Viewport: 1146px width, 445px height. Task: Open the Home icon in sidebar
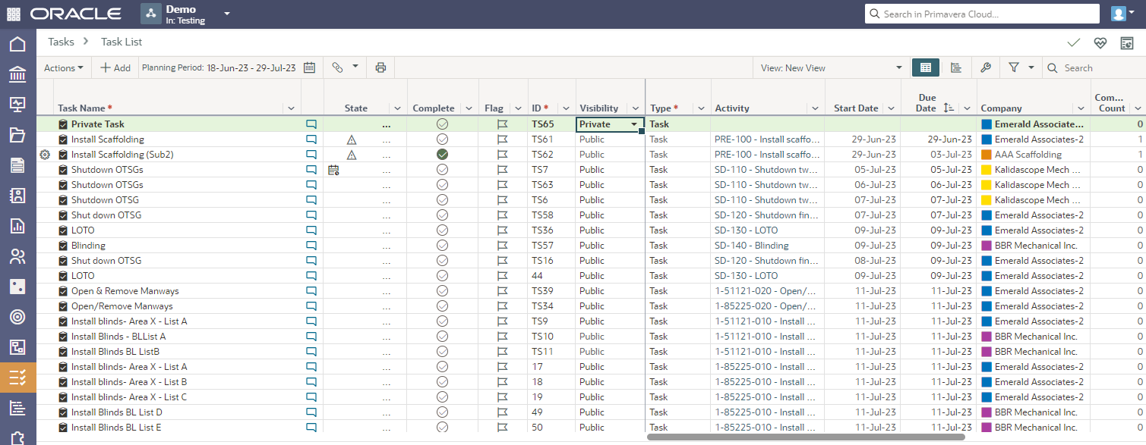point(17,44)
